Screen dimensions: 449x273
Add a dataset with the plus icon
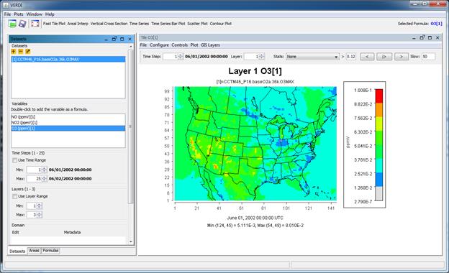(14, 52)
